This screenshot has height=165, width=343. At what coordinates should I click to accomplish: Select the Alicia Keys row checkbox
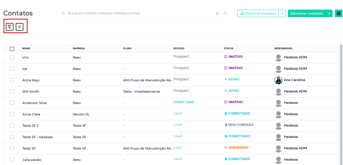point(12,80)
